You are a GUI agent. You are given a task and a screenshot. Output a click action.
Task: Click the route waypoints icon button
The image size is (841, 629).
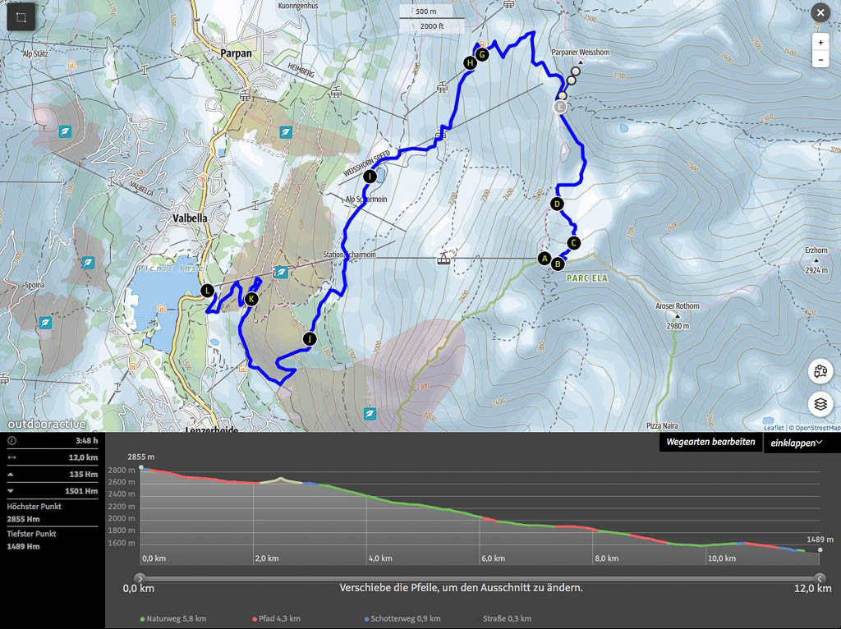tap(820, 371)
